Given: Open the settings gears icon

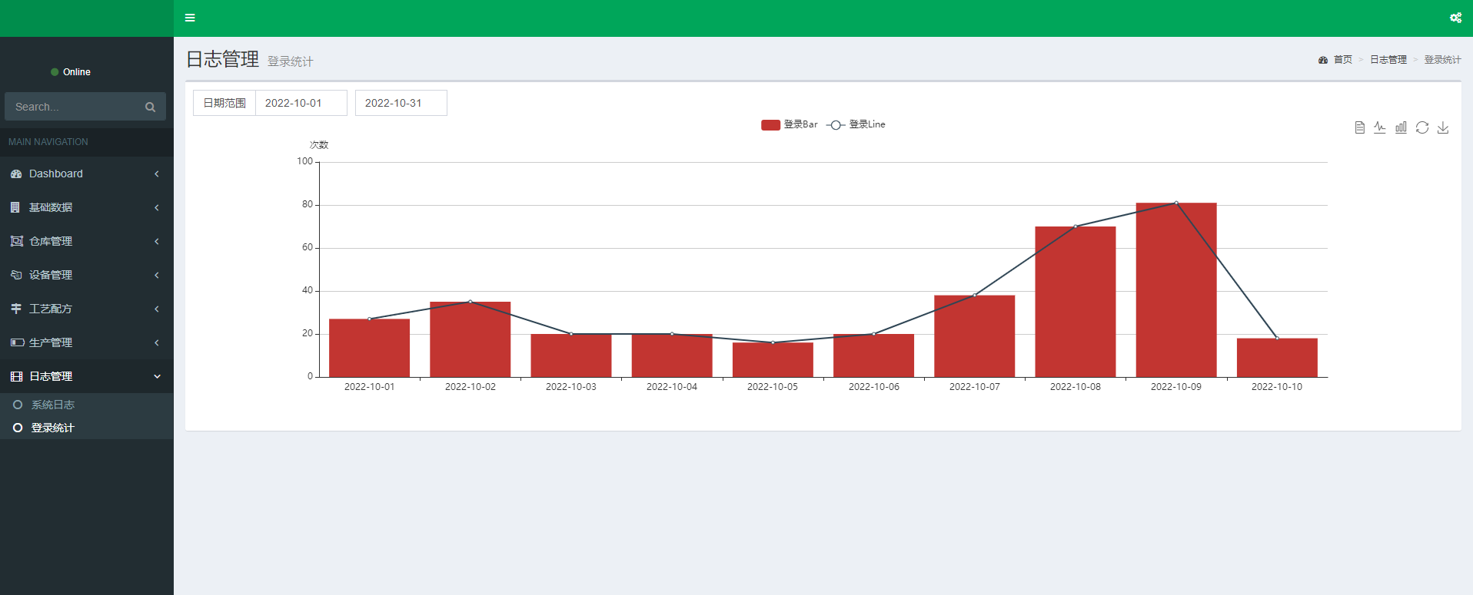Looking at the screenshot, I should click(1455, 18).
